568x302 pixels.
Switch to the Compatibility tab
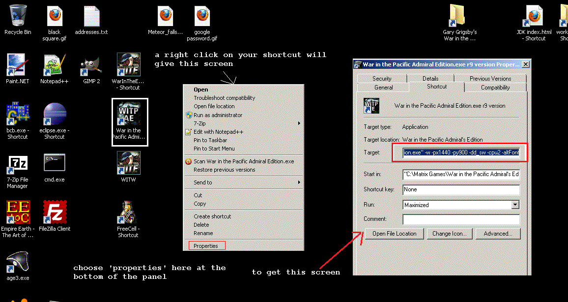(495, 88)
